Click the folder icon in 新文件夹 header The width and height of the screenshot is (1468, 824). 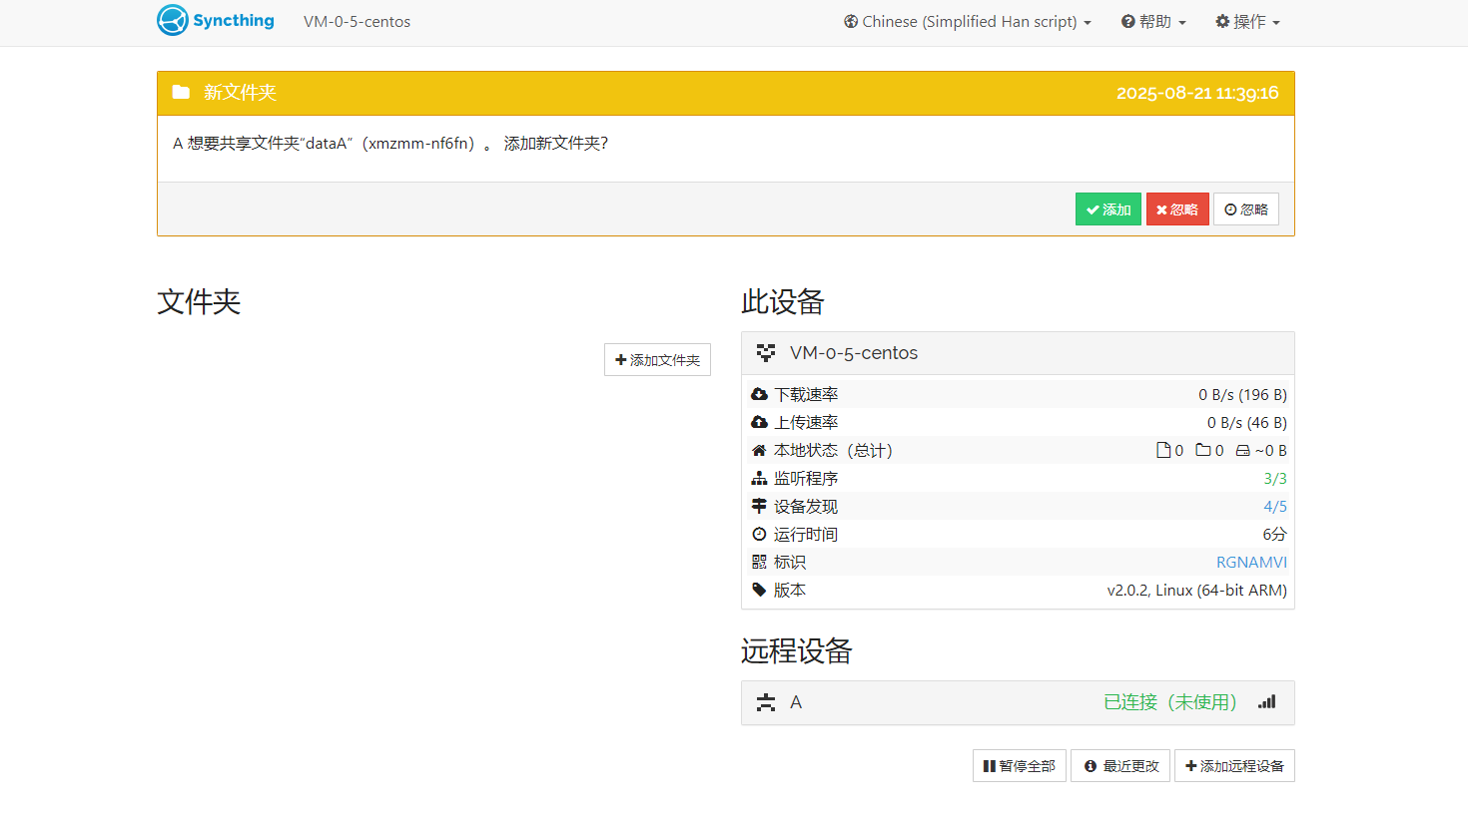181,92
